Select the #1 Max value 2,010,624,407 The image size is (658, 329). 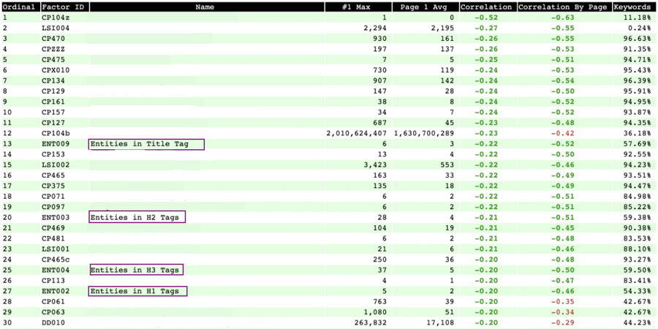point(356,134)
